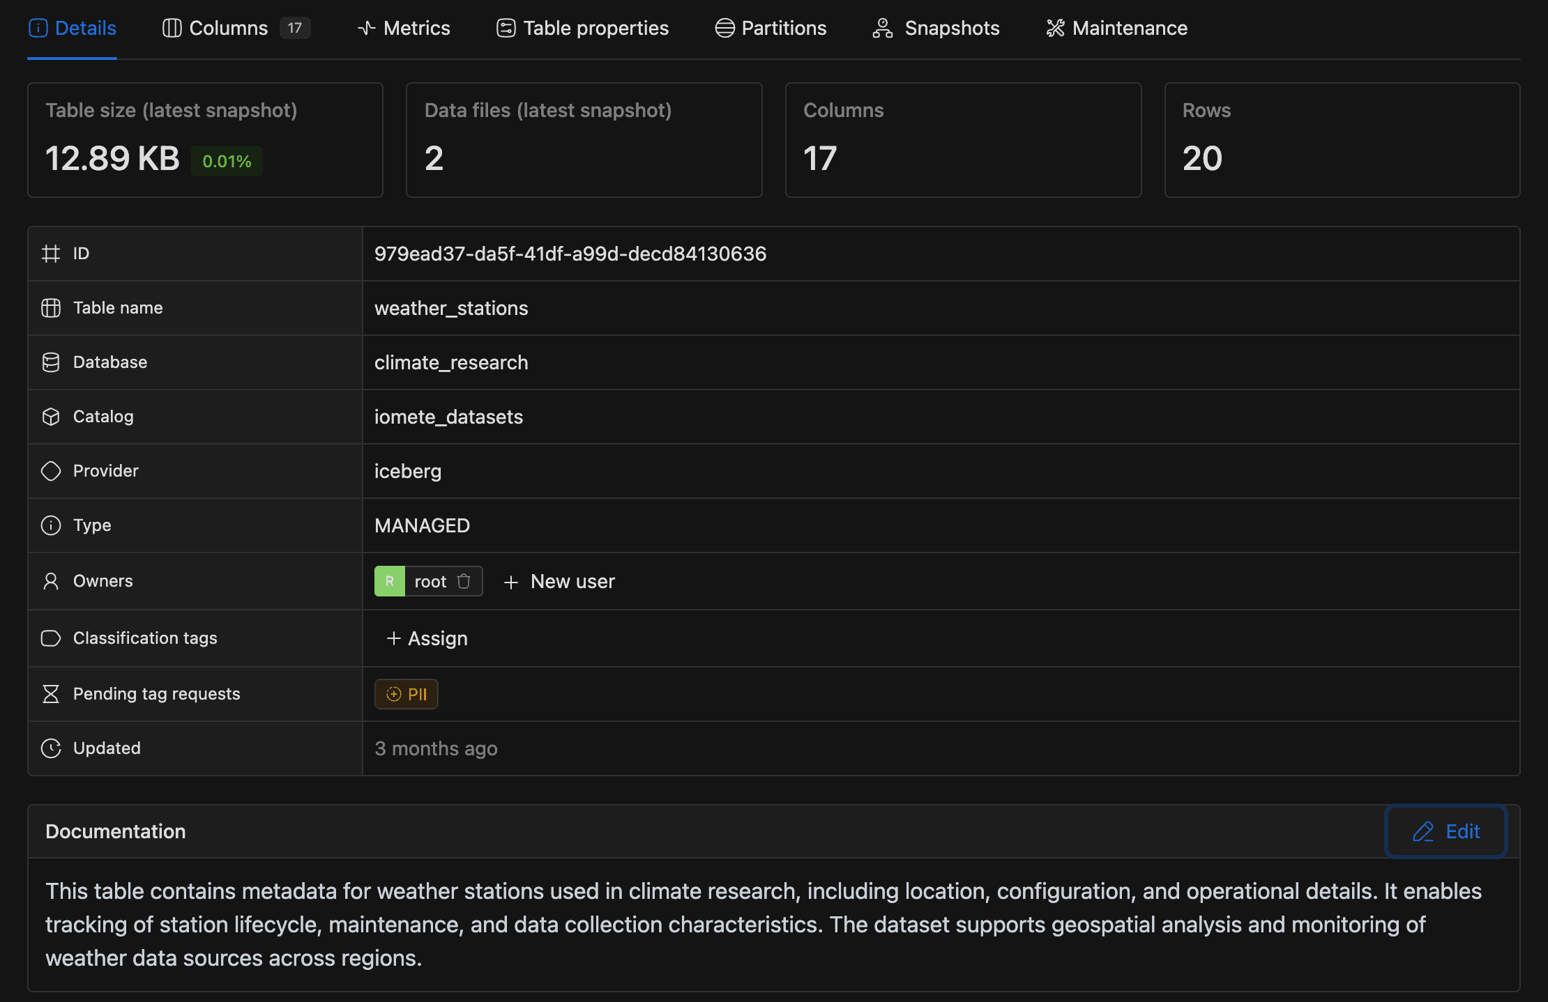Viewport: 1548px width, 1002px height.
Task: Click the tag icon beside Classification tags
Action: point(51,638)
